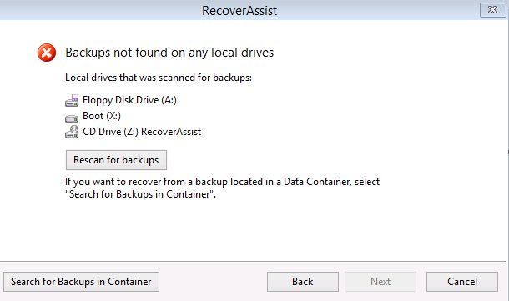Click the quoted 'Search for Backups in Container' paragraph text
The width and height of the screenshot is (509, 301).
pos(140,194)
